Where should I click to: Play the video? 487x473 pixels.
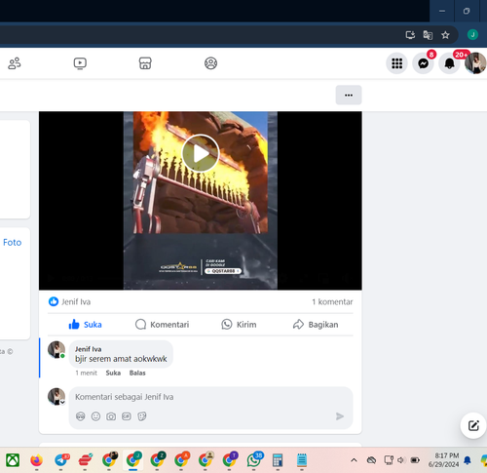click(x=201, y=153)
